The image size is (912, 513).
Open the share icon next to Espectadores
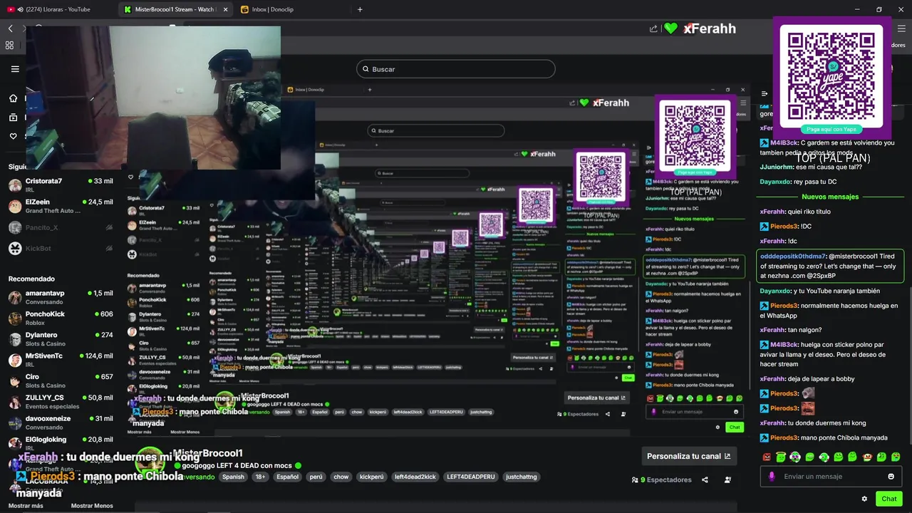(x=705, y=480)
